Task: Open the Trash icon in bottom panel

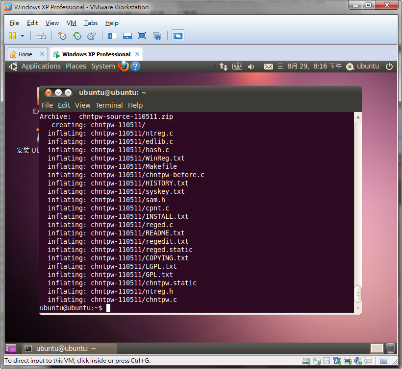Action: 390,348
